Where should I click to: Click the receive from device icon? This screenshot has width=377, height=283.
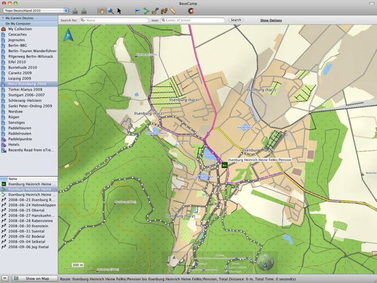[x=84, y=11]
